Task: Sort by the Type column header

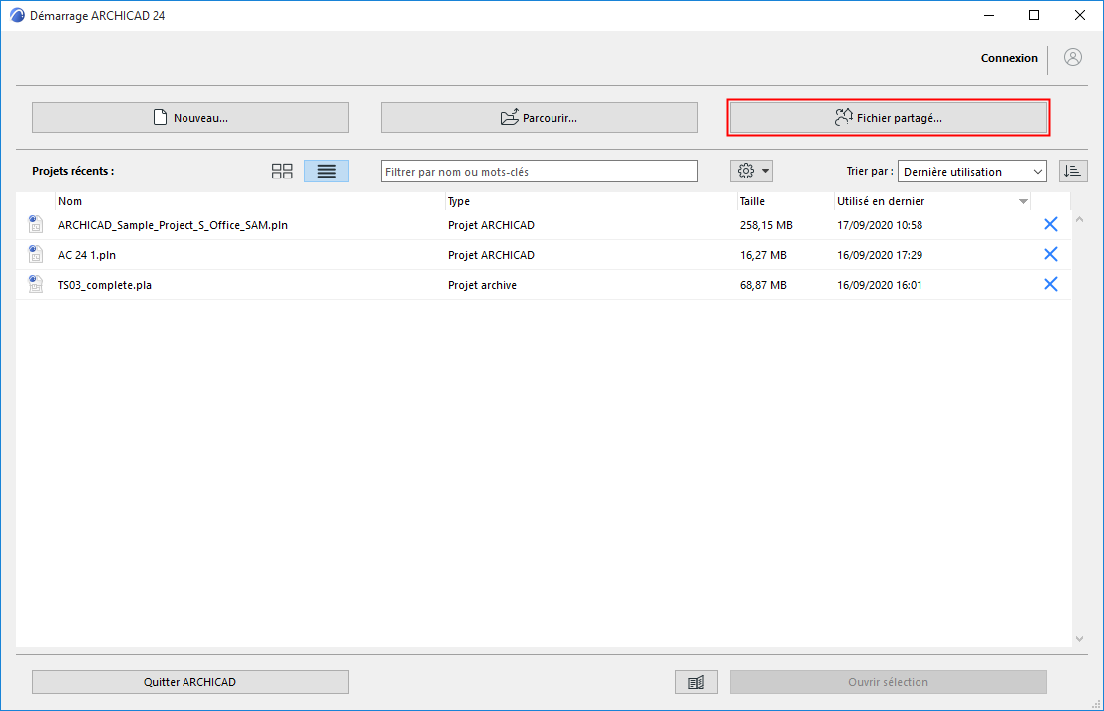Action: click(590, 202)
